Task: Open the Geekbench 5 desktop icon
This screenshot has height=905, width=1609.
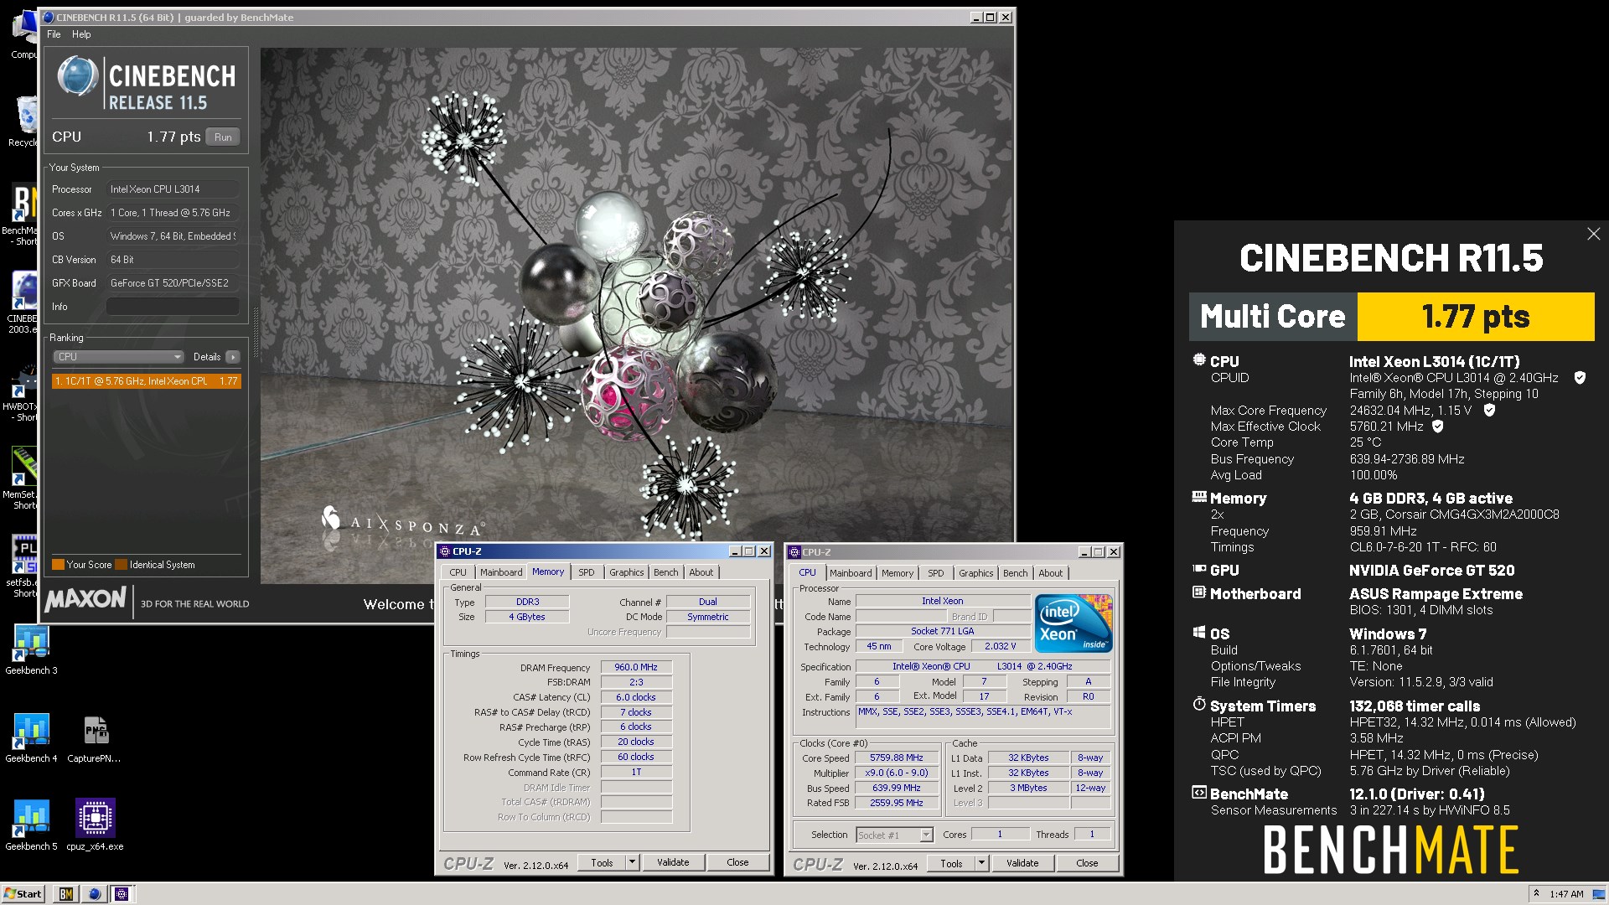Action: click(x=31, y=825)
